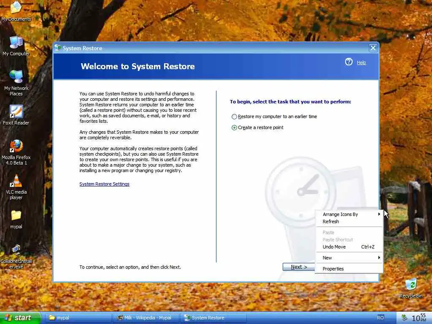Click System Restore taskbar button
Image resolution: width=432 pixels, height=324 pixels.
(x=213, y=318)
